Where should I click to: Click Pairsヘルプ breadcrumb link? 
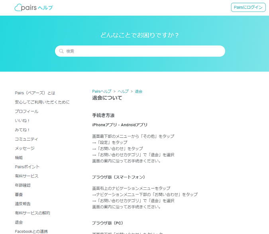(102, 91)
